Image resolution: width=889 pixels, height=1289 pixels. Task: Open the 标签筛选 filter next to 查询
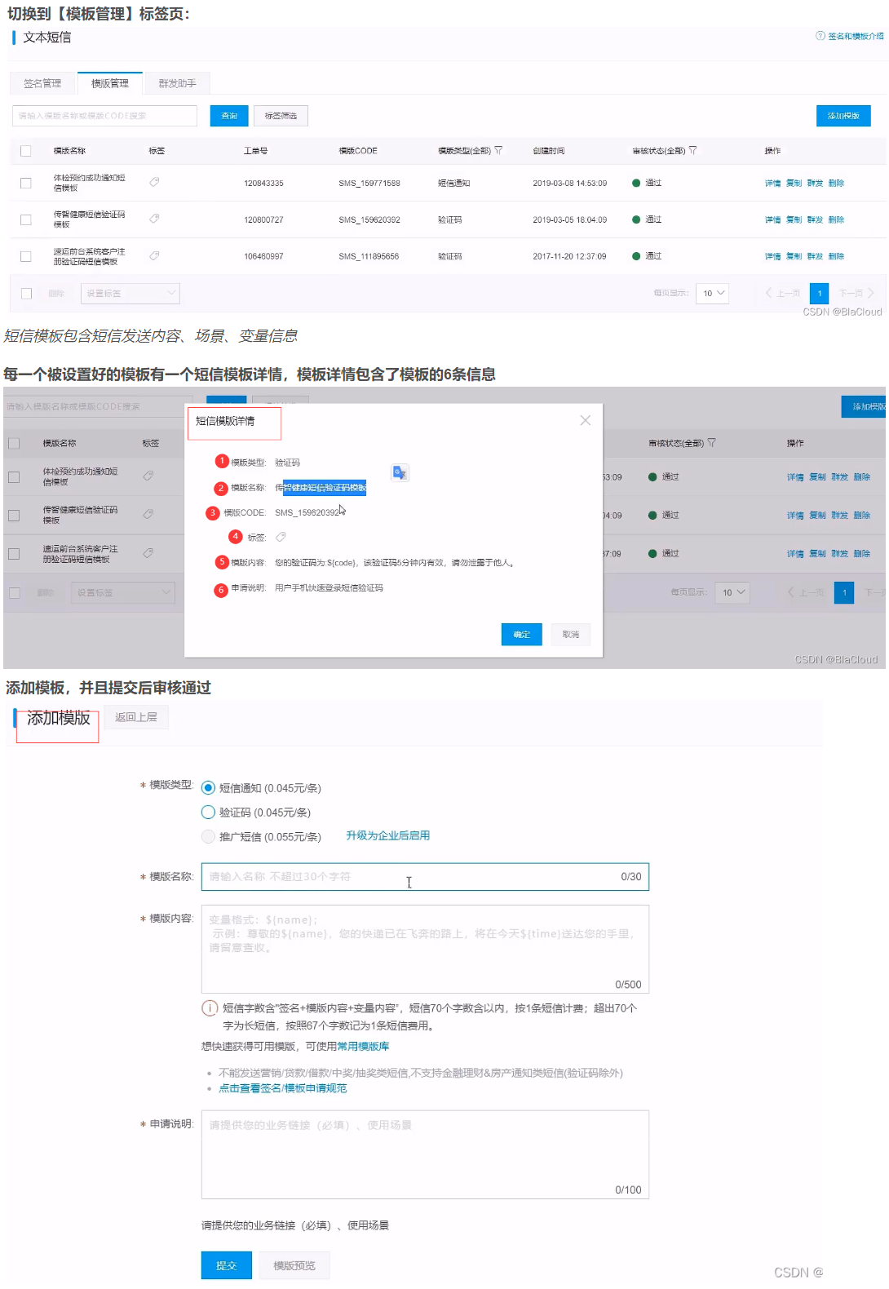281,116
